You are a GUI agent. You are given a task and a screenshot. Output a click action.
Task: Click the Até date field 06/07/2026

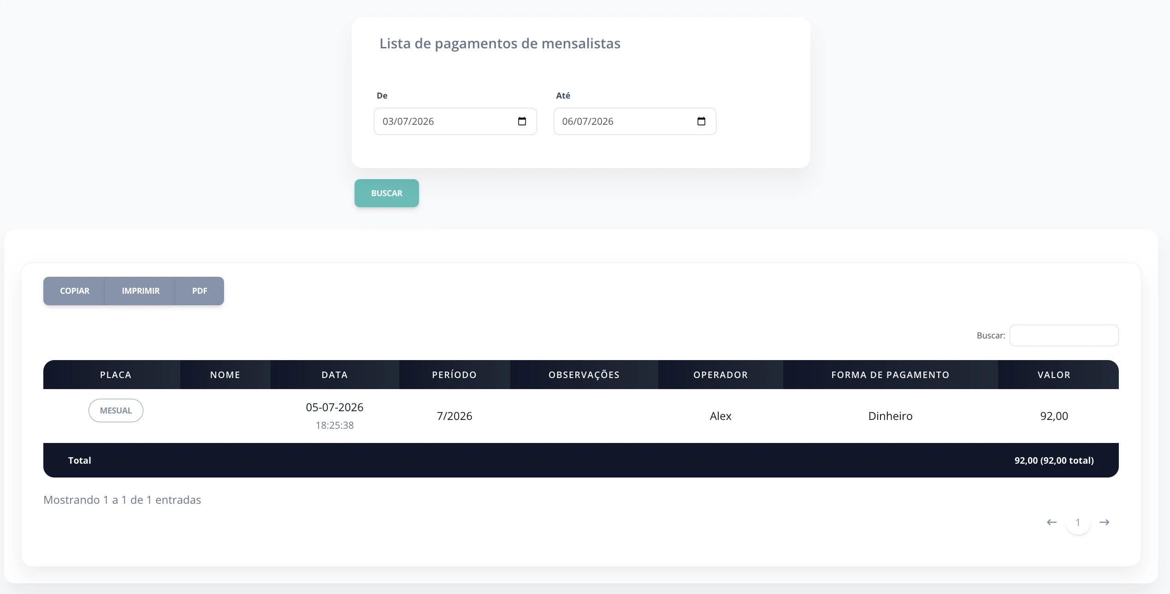click(635, 121)
